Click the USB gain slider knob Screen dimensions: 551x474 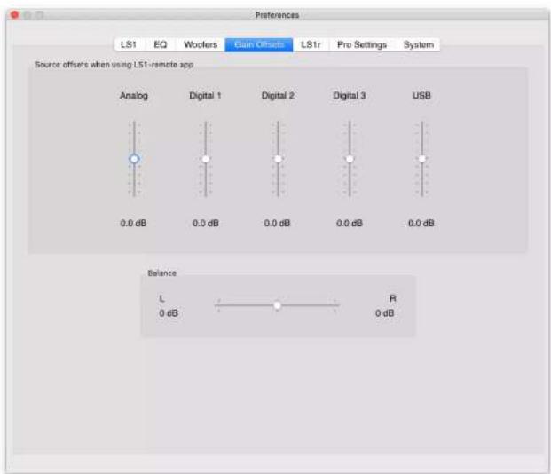point(422,159)
